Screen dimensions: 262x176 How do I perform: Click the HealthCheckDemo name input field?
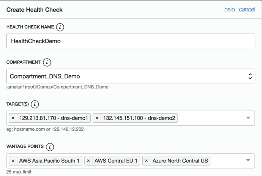130,41
